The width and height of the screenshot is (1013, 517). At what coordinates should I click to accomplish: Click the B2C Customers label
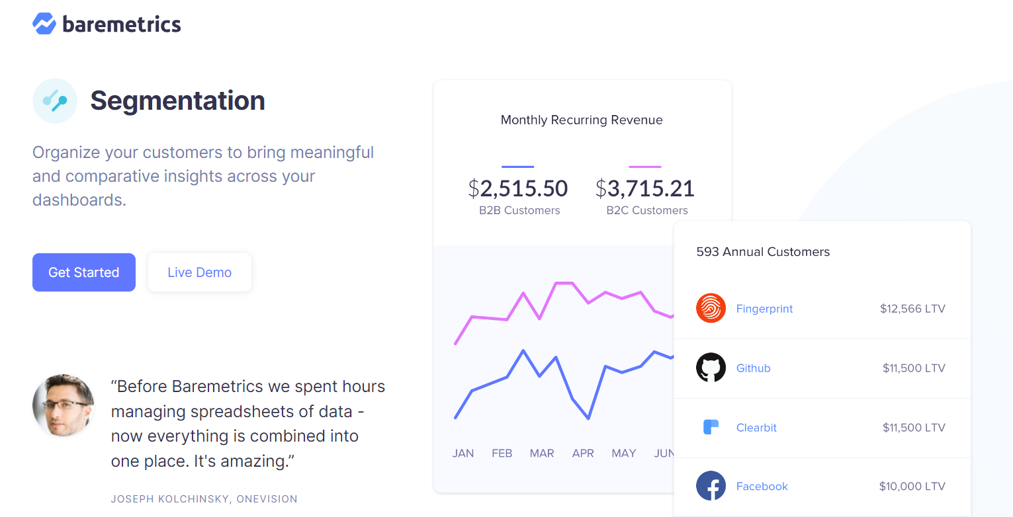point(647,210)
